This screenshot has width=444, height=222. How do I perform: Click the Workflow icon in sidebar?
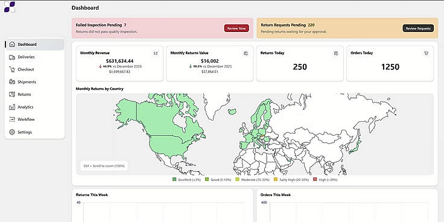tap(12, 119)
